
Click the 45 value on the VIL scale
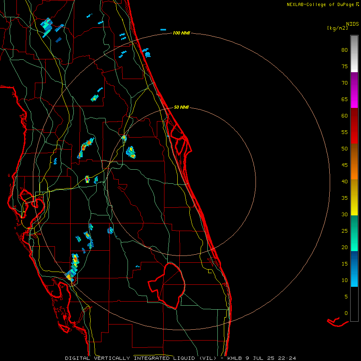tap(345, 165)
